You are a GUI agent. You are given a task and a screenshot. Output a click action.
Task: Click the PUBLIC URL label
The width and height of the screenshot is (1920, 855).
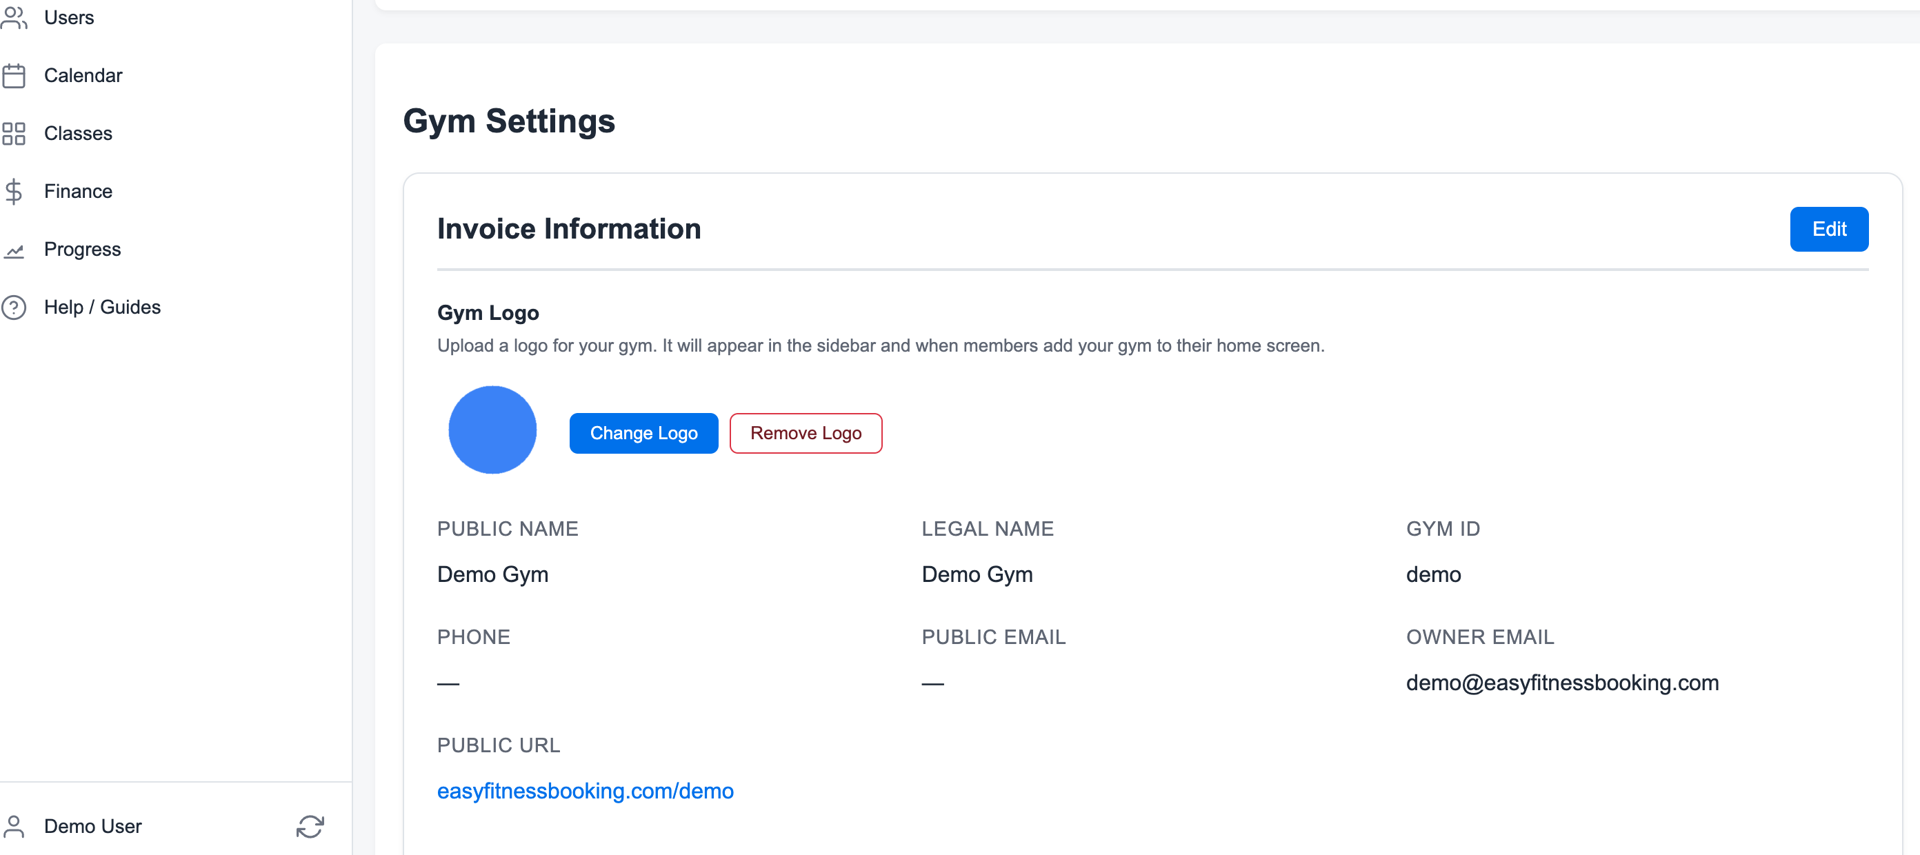(499, 745)
